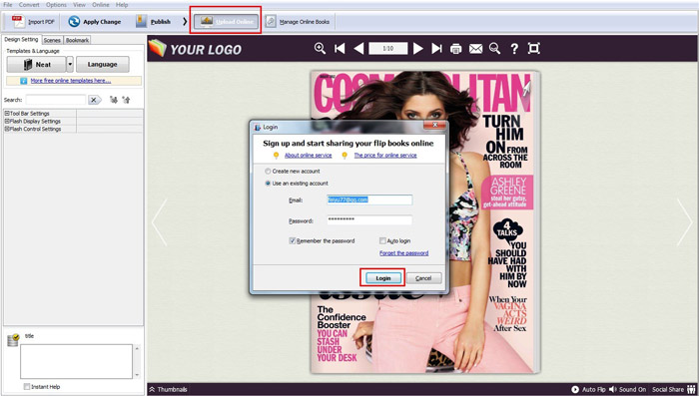699x396 pixels.
Task: Select Use an existing account radio button
Action: [268, 184]
